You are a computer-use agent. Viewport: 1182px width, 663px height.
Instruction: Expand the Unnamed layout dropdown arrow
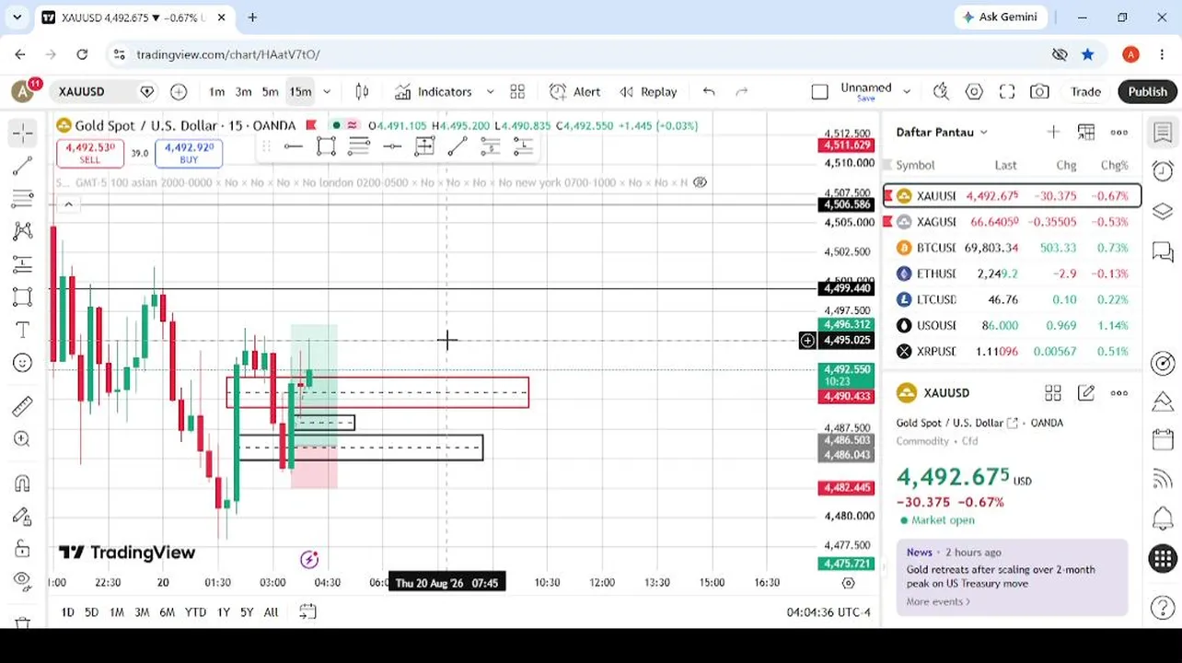click(x=907, y=91)
